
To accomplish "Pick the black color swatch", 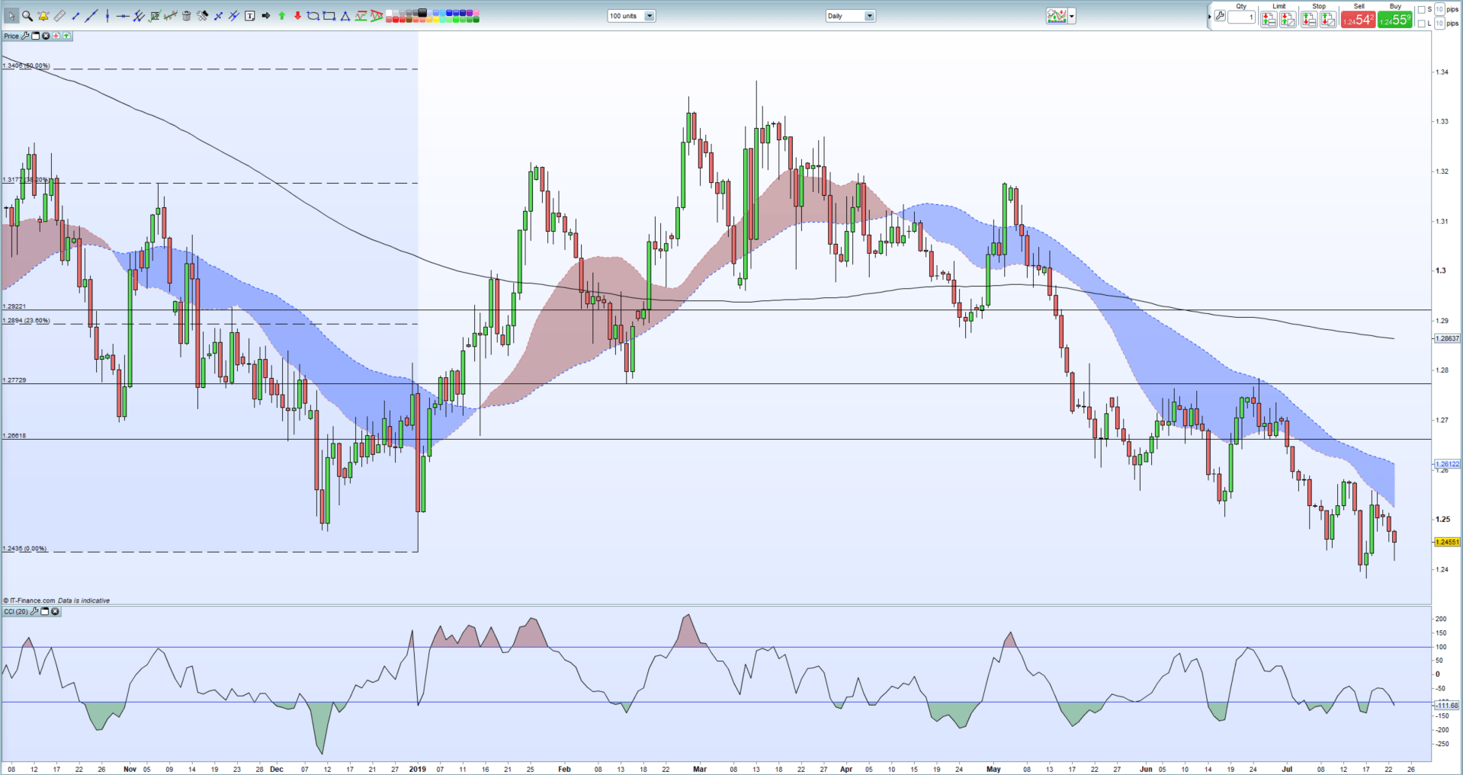I will point(422,12).
